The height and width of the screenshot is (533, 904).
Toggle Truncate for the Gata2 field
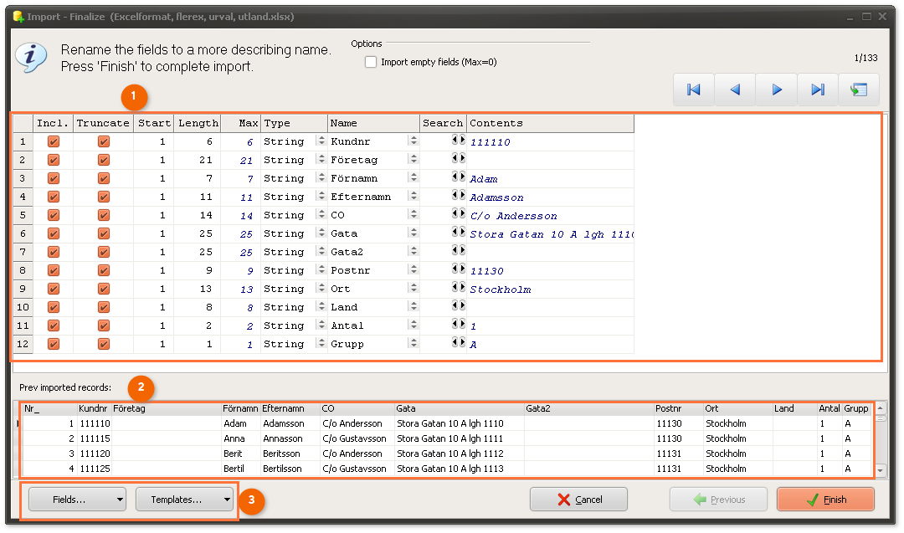tap(104, 253)
